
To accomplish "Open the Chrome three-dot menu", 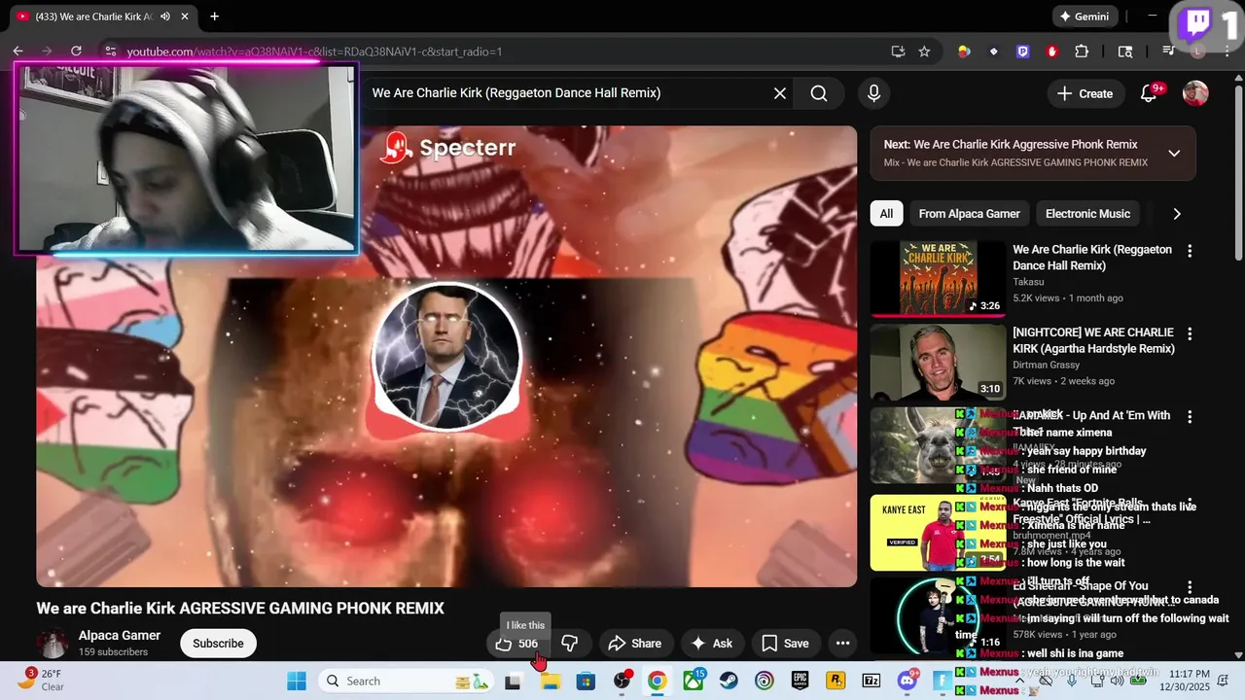I will [x=1227, y=52].
